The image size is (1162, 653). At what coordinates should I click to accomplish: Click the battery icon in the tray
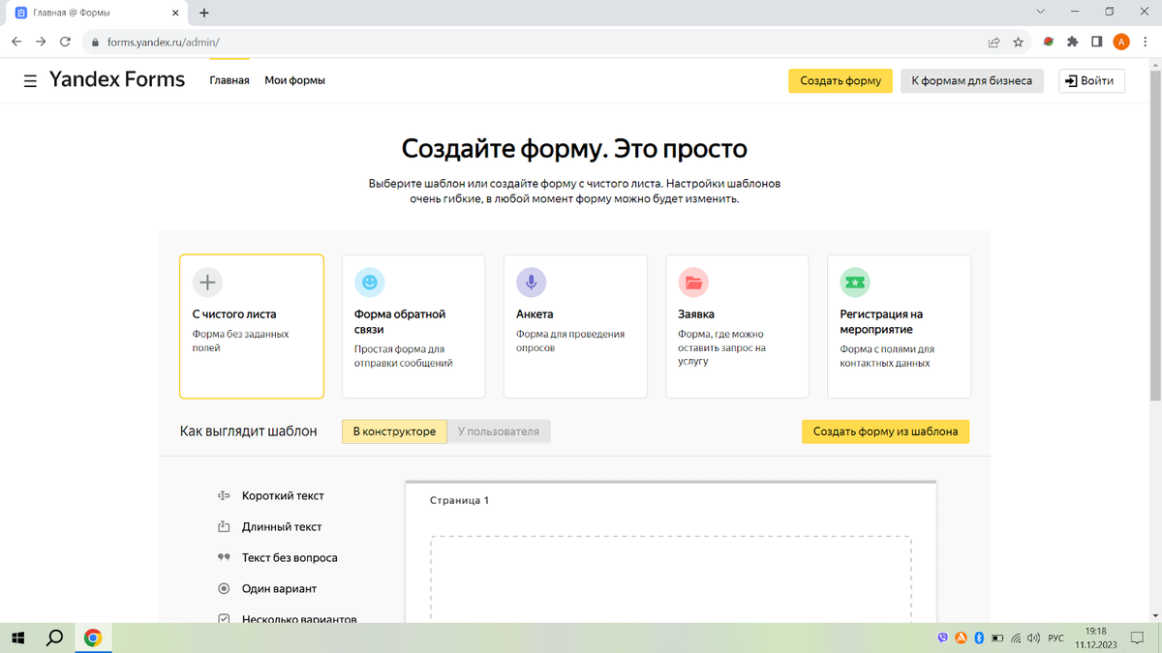(997, 638)
